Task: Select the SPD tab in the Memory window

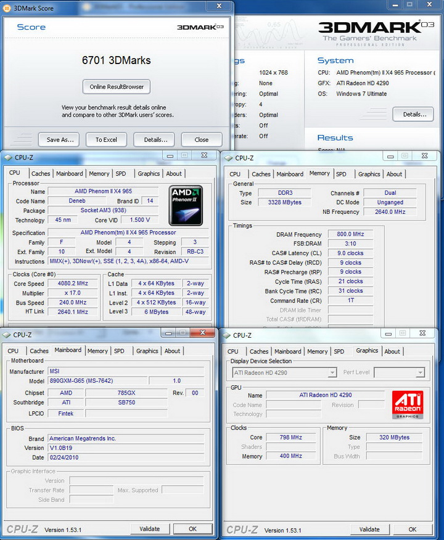Action: pyautogui.click(x=341, y=174)
